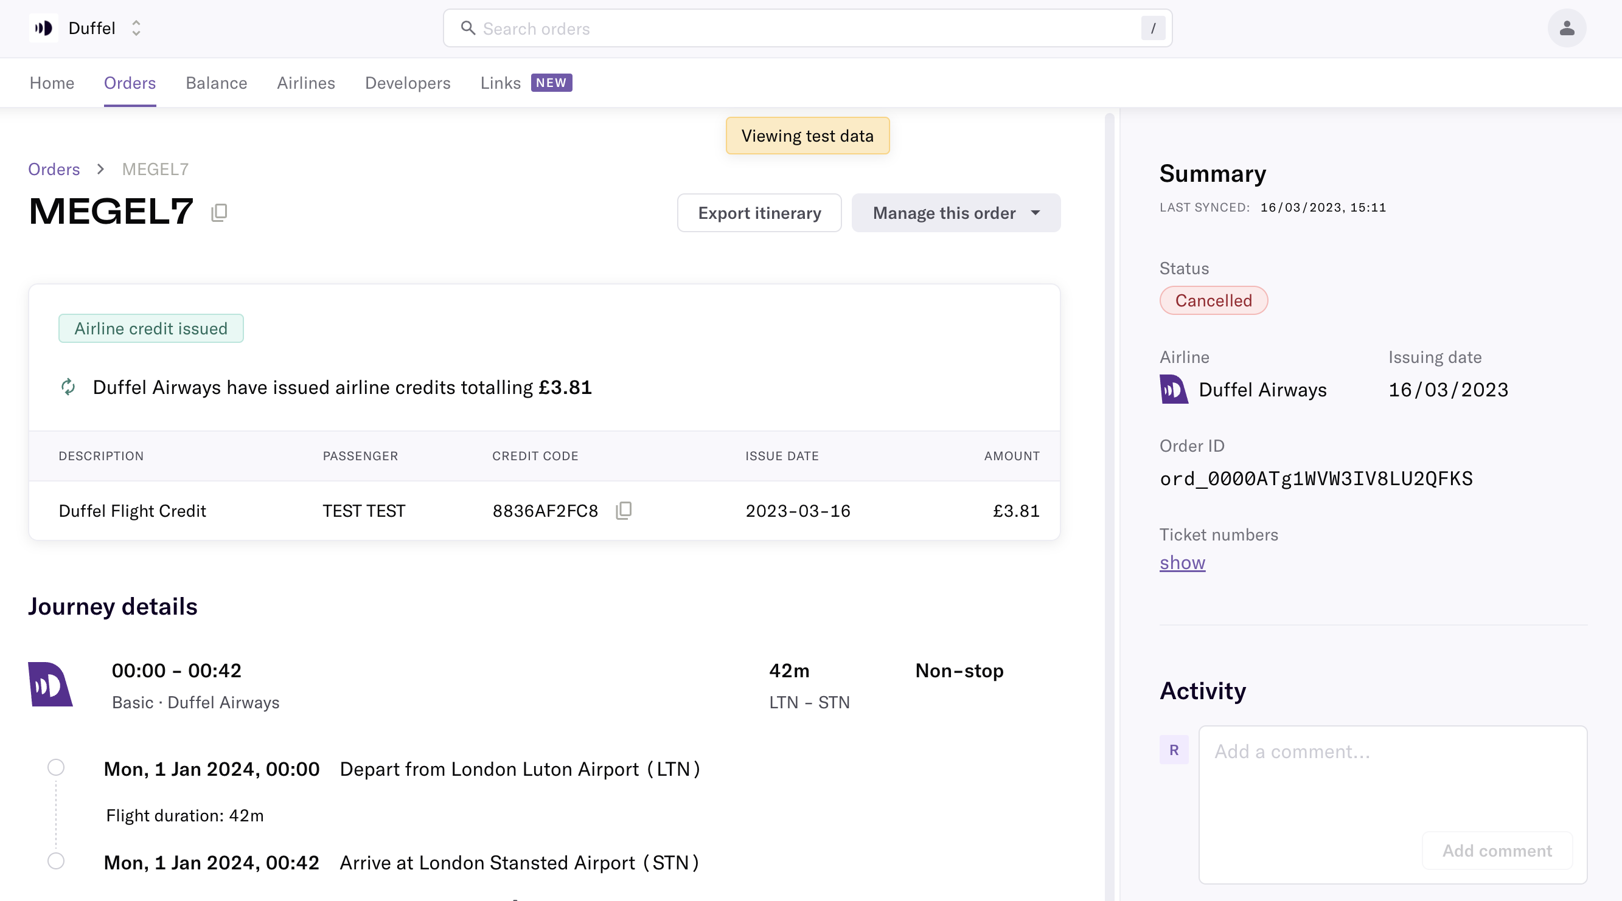Viewport: 1622px width, 901px height.
Task: Click the airline credit refresh icon
Action: (x=69, y=387)
